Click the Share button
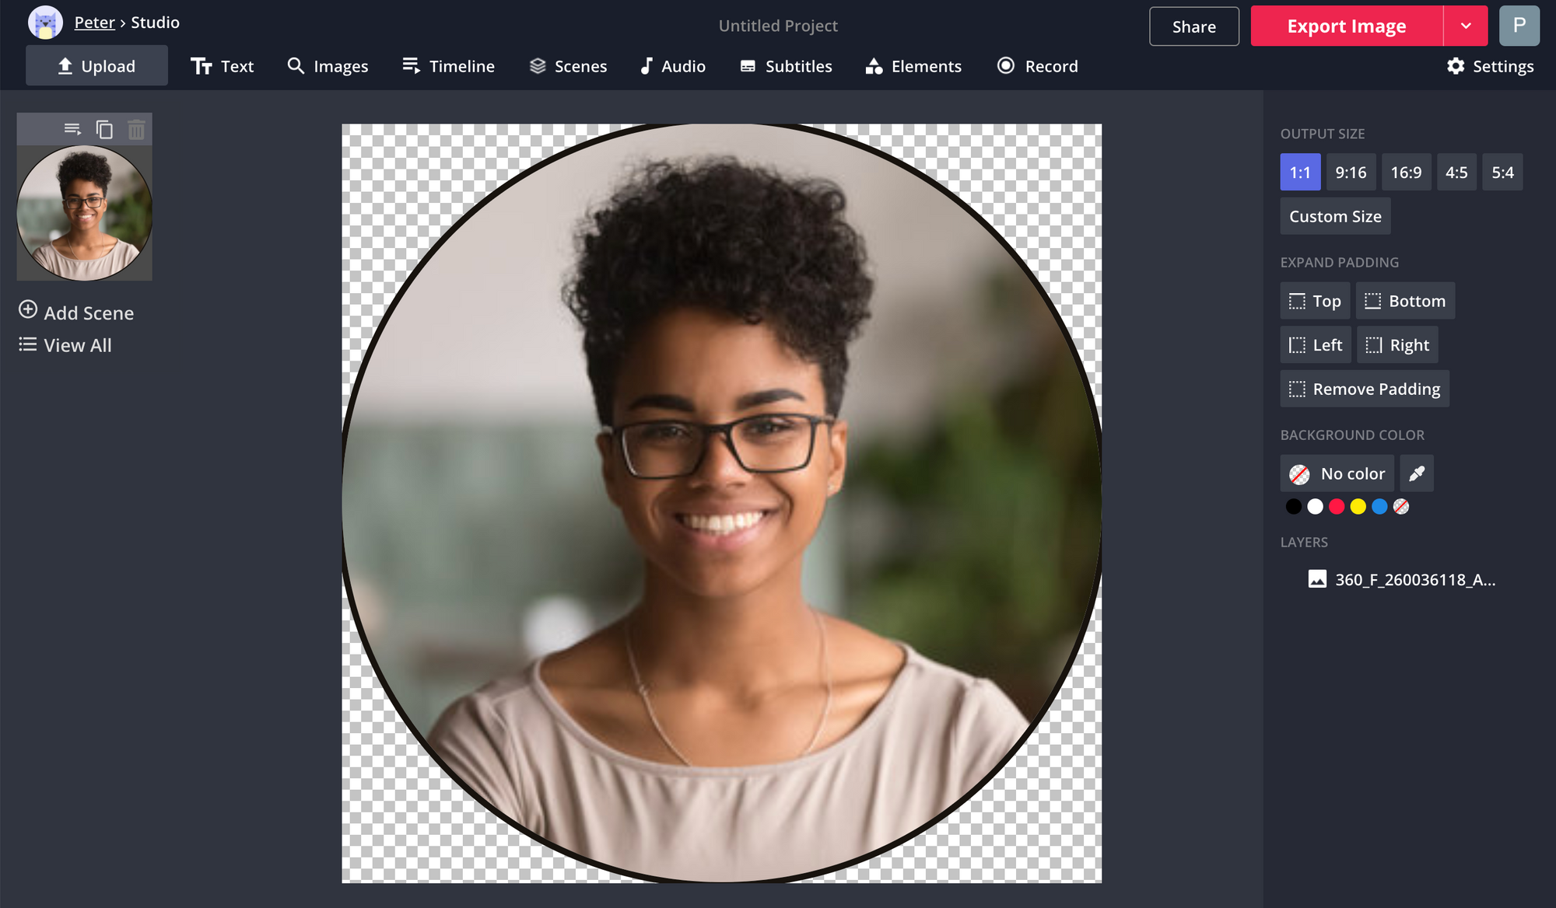The width and height of the screenshot is (1556, 908). pos(1194,26)
